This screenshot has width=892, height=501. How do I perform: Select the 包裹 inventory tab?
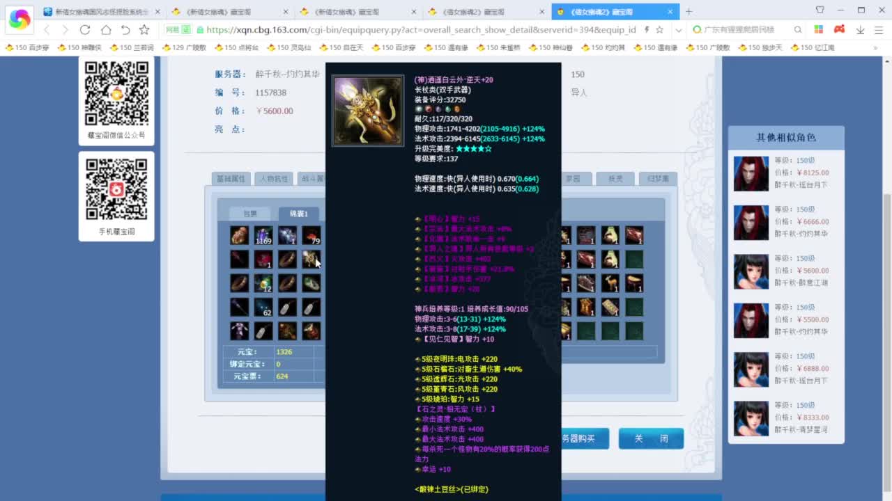tap(249, 214)
